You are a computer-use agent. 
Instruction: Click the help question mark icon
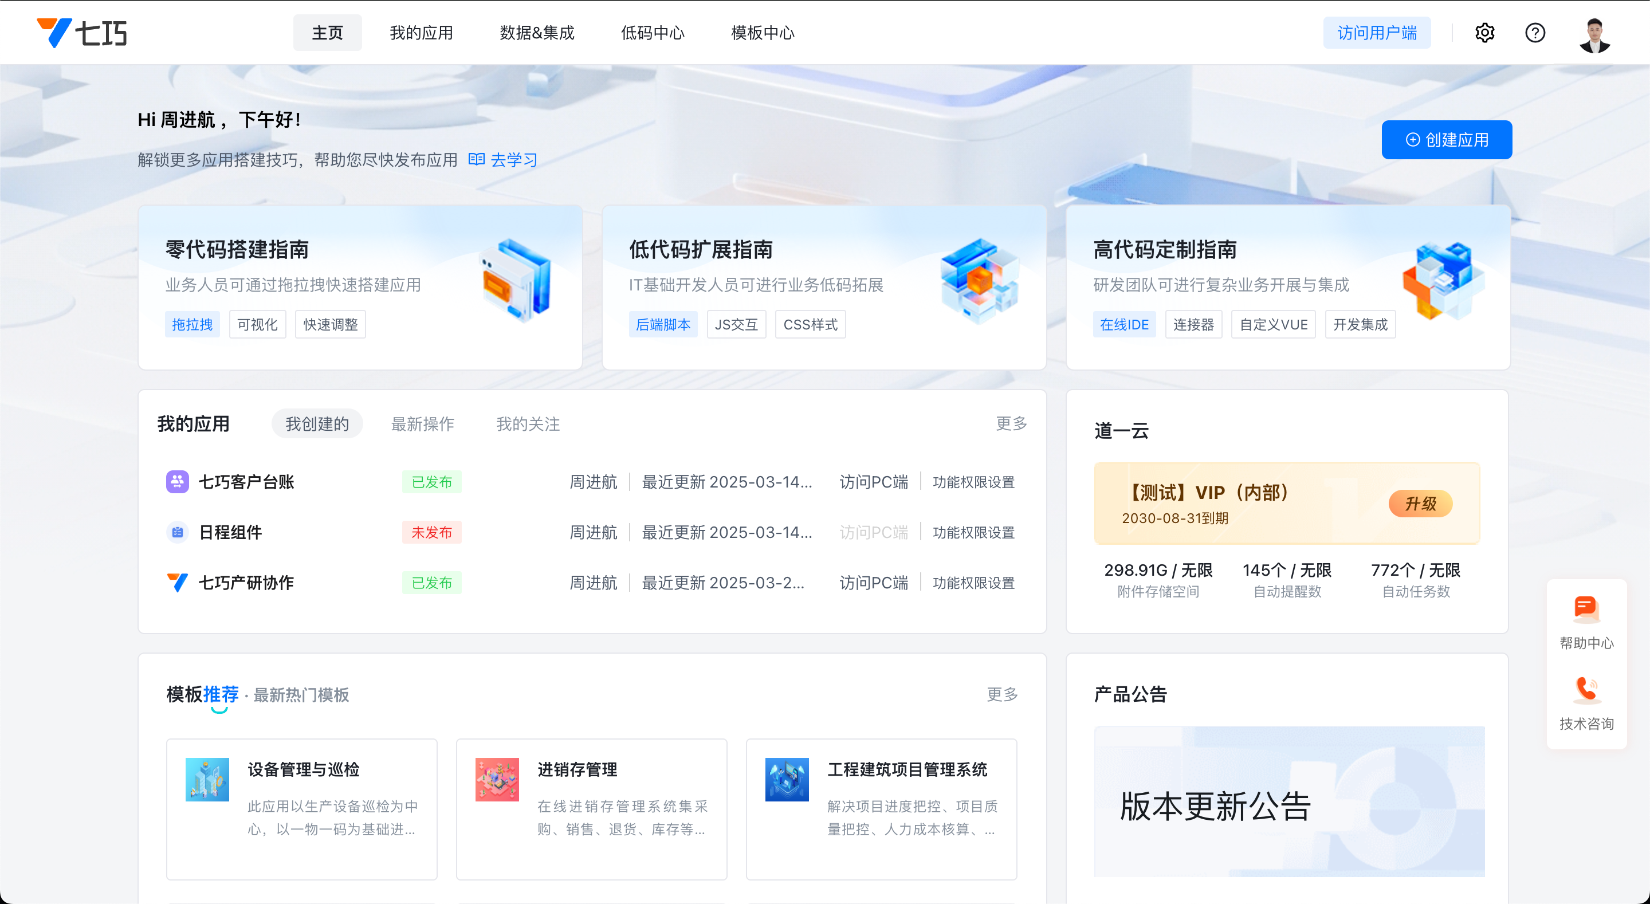tap(1535, 33)
